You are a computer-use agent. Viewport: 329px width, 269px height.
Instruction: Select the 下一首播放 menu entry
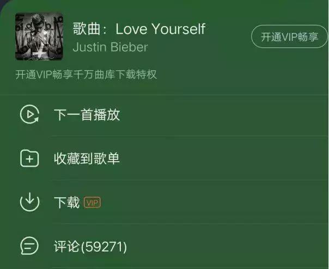click(164, 114)
